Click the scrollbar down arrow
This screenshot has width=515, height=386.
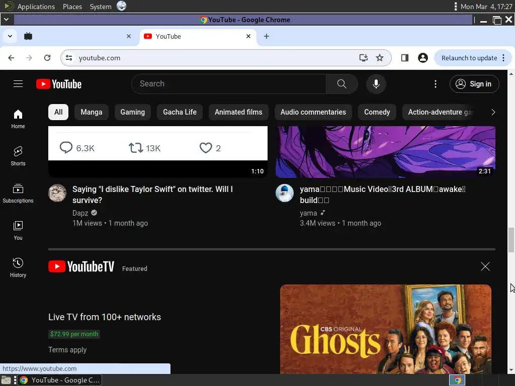[x=511, y=370]
